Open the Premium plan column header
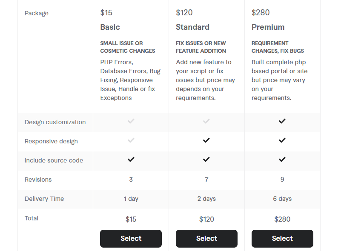The image size is (341, 251). 268,27
